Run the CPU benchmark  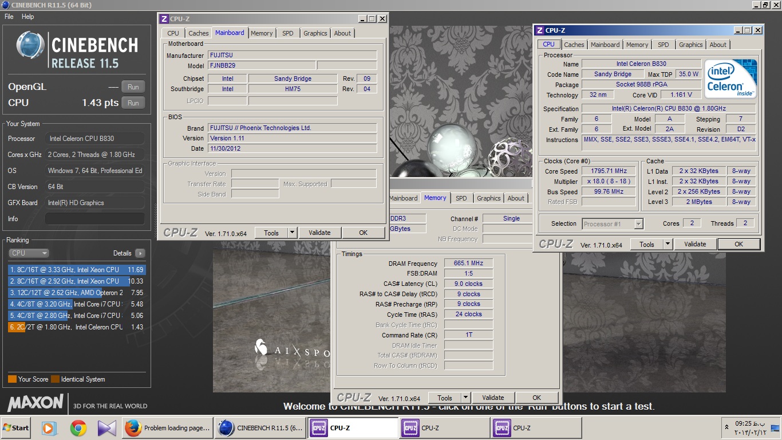(x=133, y=103)
